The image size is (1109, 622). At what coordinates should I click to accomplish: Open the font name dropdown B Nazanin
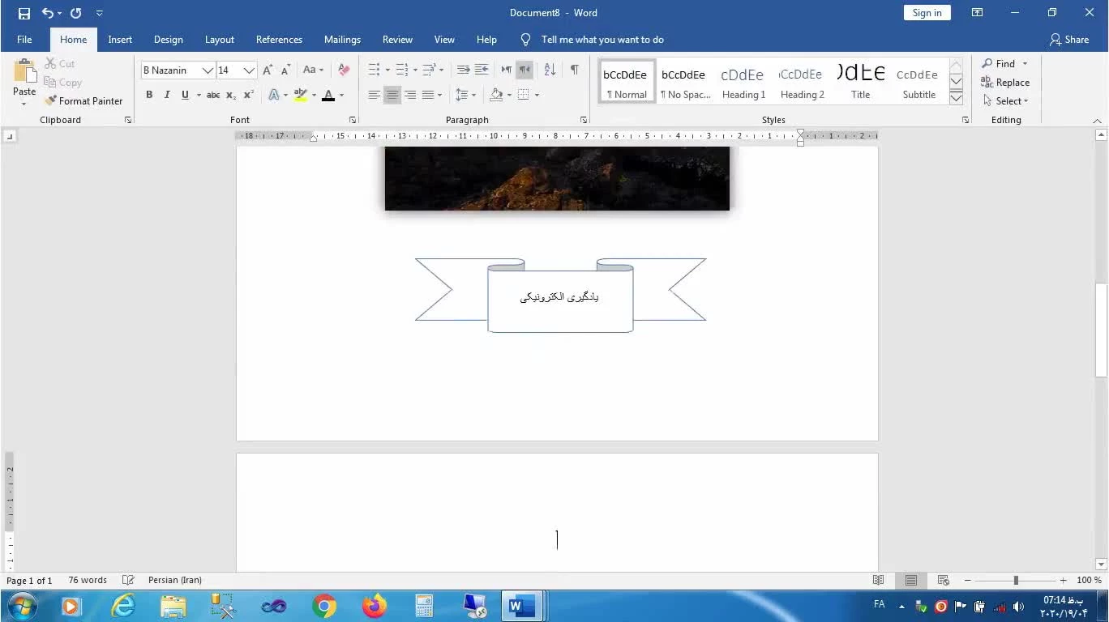click(x=208, y=70)
